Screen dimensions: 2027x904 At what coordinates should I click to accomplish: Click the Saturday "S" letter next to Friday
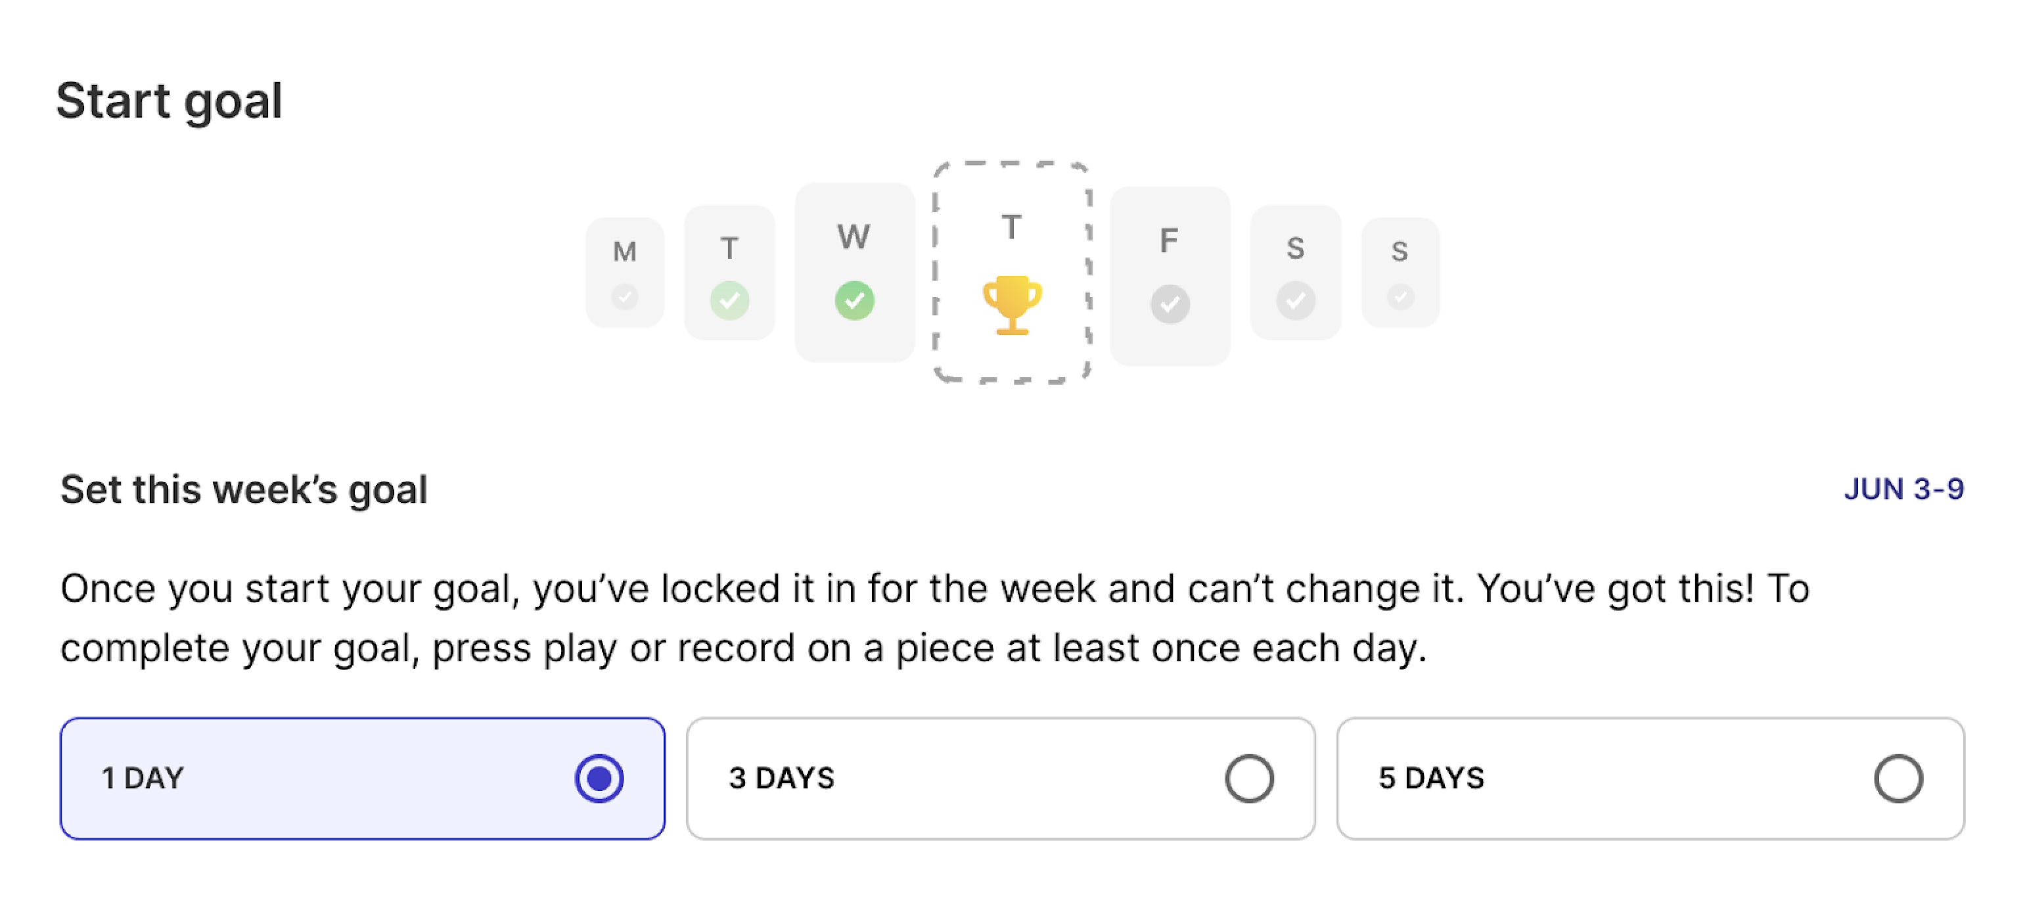pos(1295,248)
